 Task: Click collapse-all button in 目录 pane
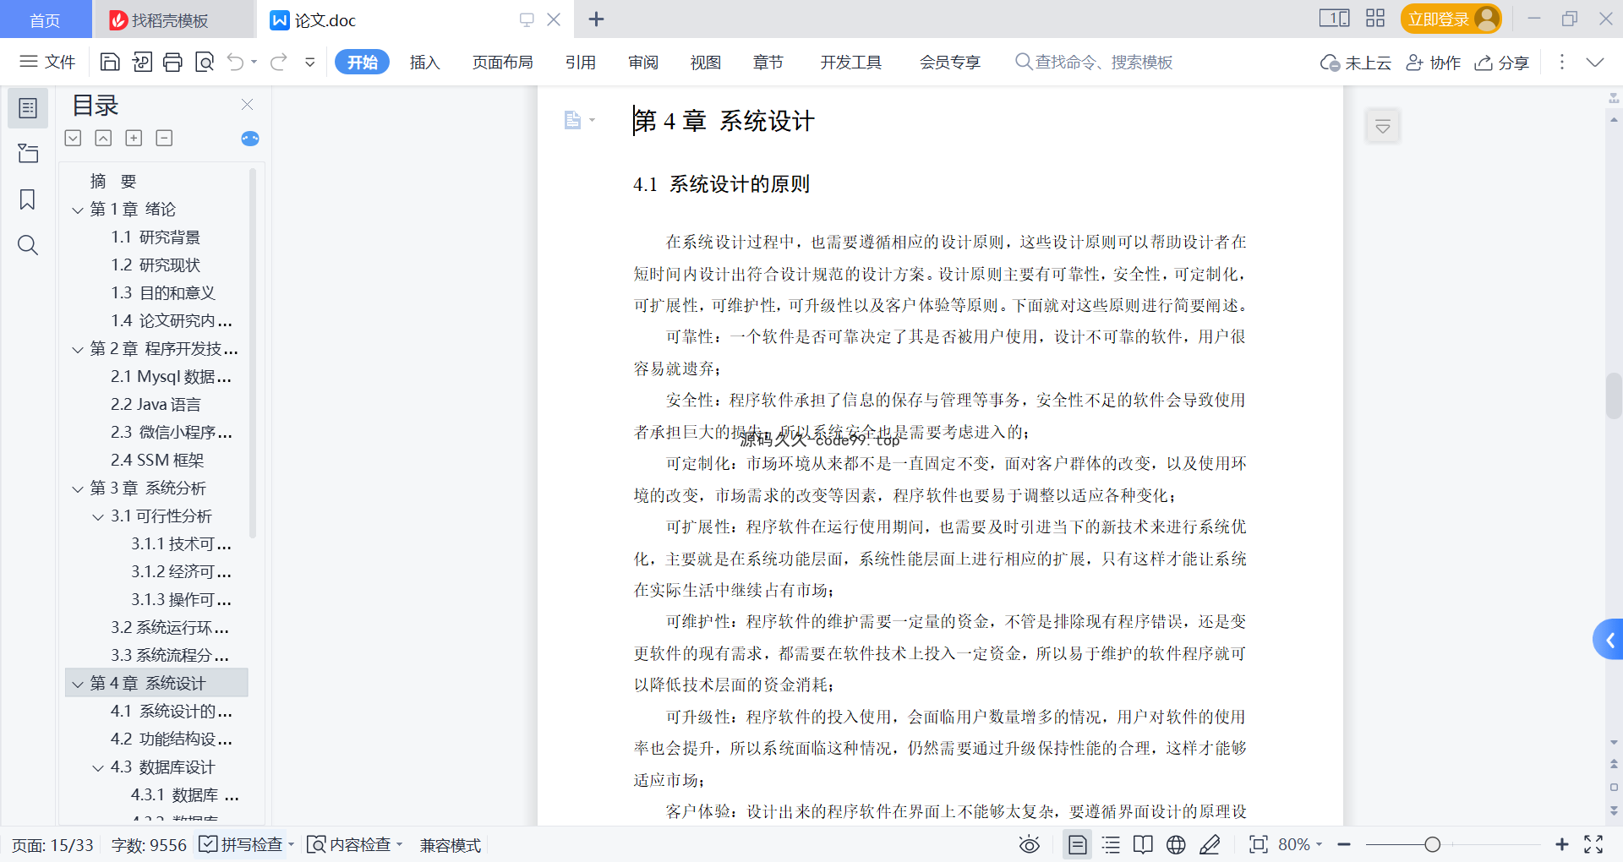[x=103, y=138]
